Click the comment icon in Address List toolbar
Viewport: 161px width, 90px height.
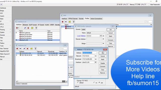point(31,48)
